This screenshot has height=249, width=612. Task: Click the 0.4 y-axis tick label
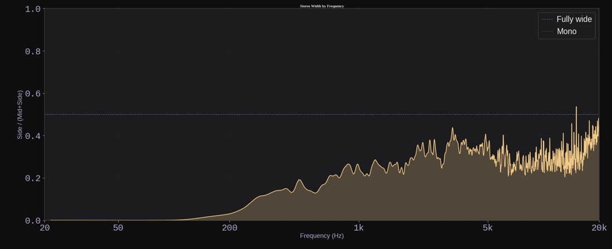click(32, 136)
